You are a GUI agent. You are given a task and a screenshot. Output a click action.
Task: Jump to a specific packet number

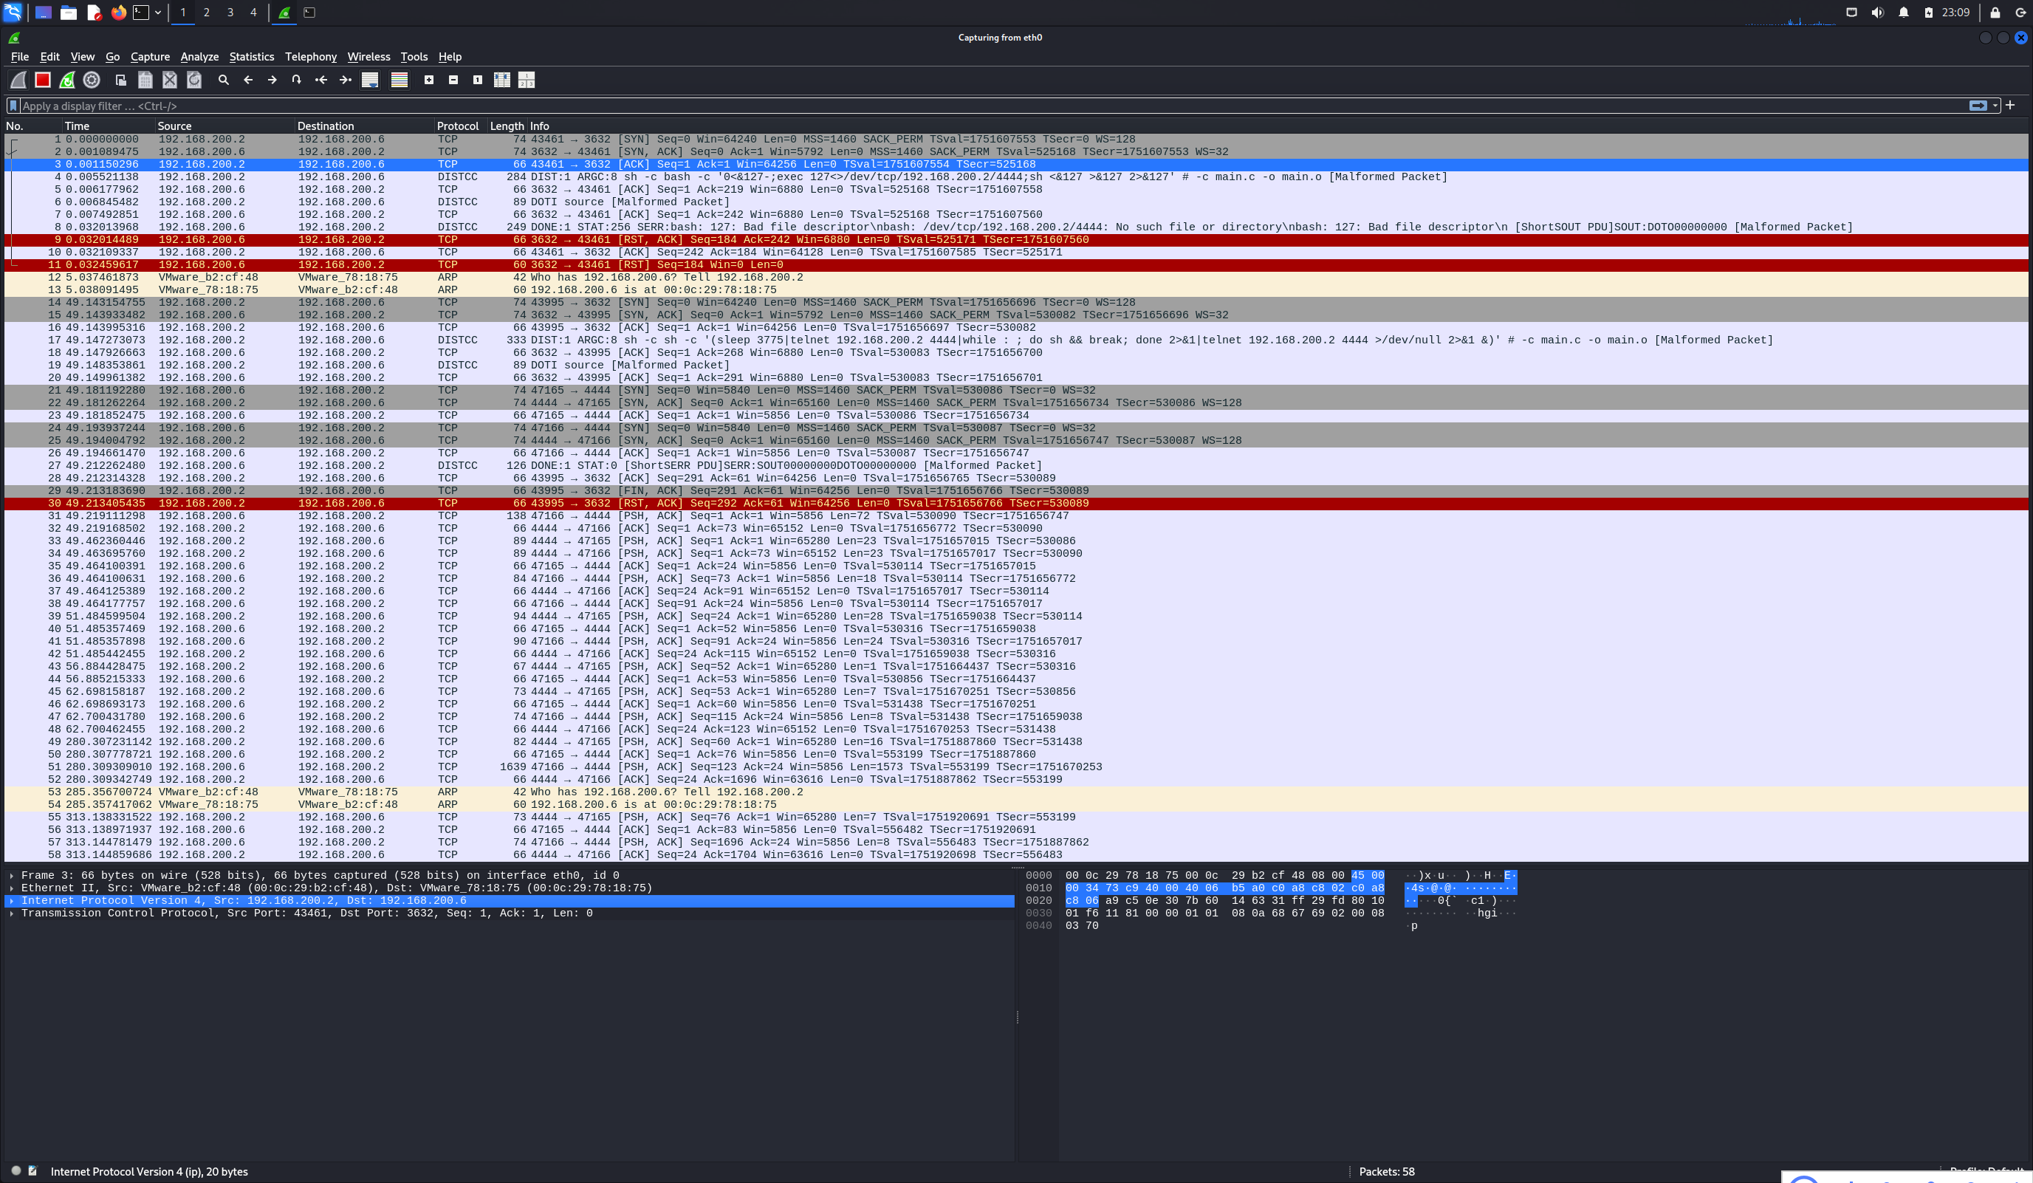point(296,80)
